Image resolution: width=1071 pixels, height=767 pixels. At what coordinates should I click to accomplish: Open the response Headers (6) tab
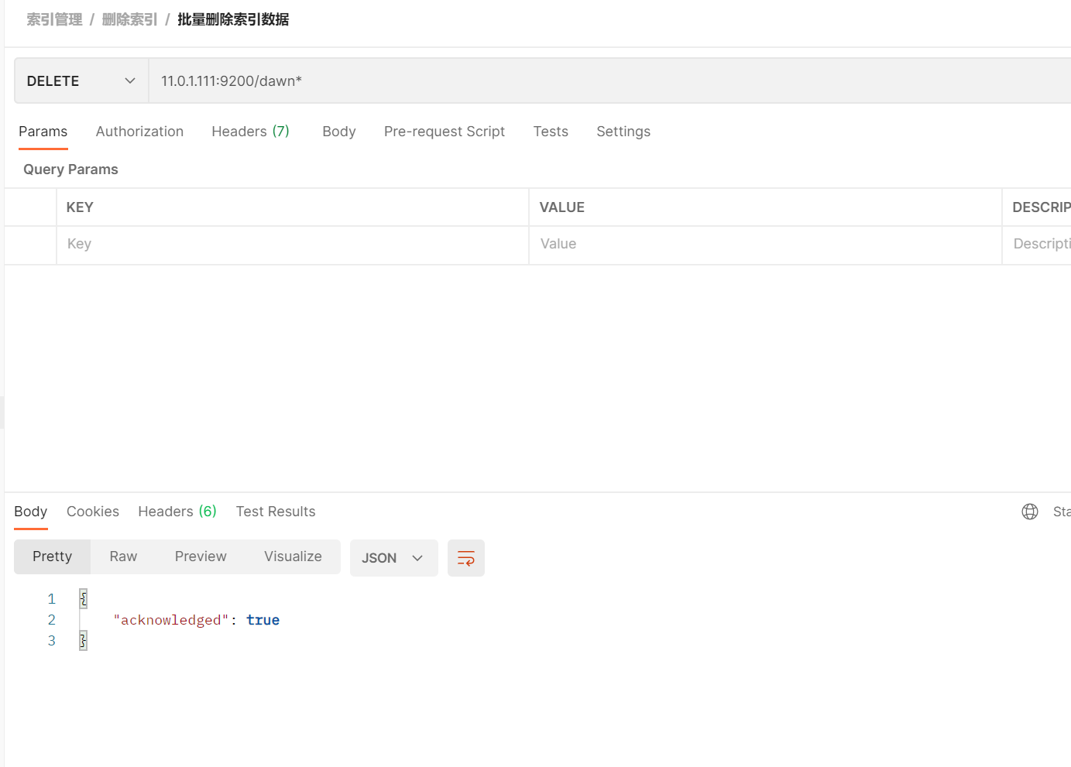pyautogui.click(x=177, y=512)
